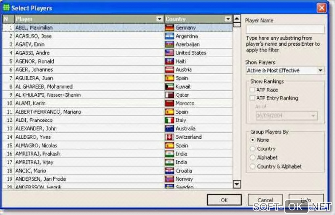Viewport: 335px width, 215px height.
Task: Group players by Alphabet
Action: click(x=253, y=158)
